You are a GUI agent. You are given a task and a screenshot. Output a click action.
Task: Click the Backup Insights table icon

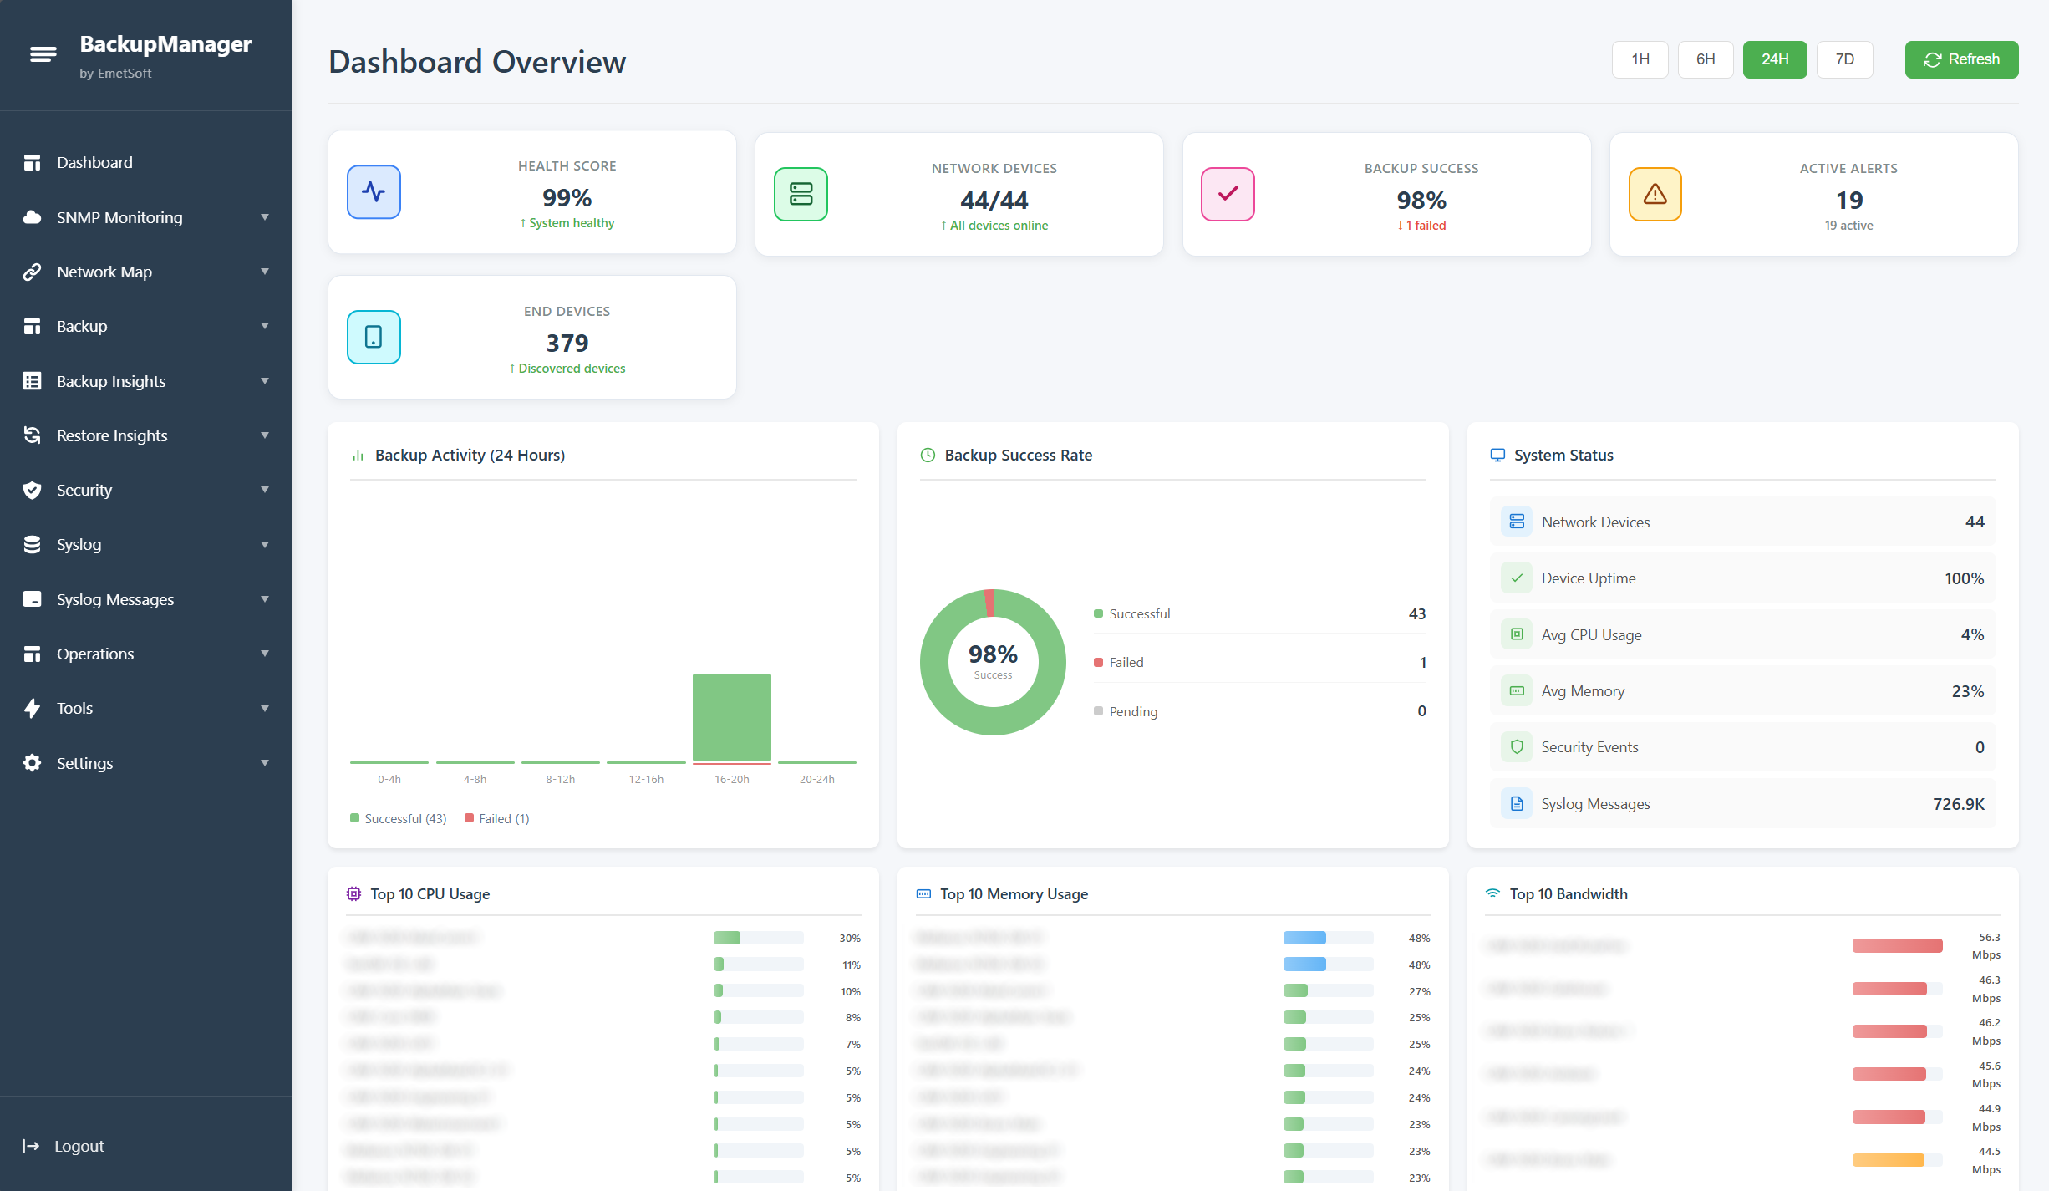pos(32,381)
